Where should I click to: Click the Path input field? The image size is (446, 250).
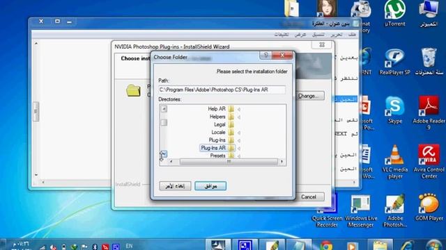point(222,90)
